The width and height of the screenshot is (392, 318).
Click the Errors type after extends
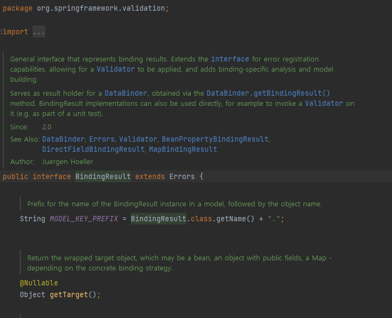click(x=182, y=177)
